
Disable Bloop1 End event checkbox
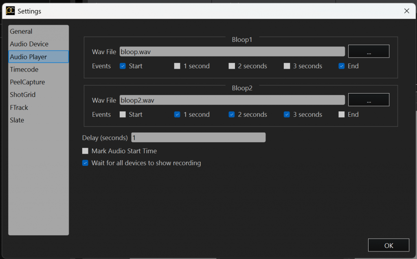342,66
